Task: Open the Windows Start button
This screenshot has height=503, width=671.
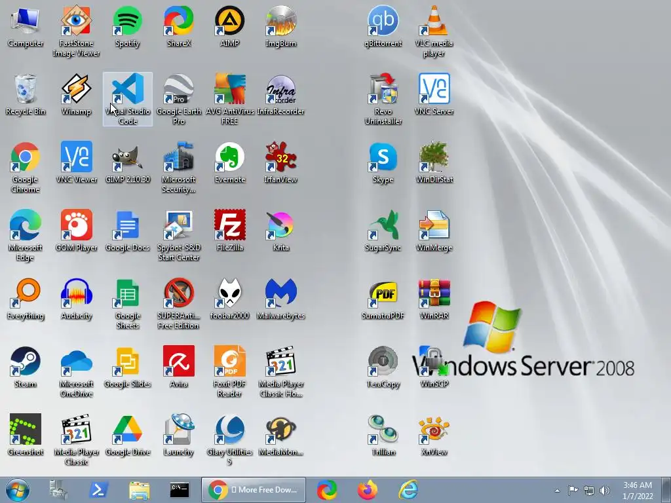Action: point(18,490)
